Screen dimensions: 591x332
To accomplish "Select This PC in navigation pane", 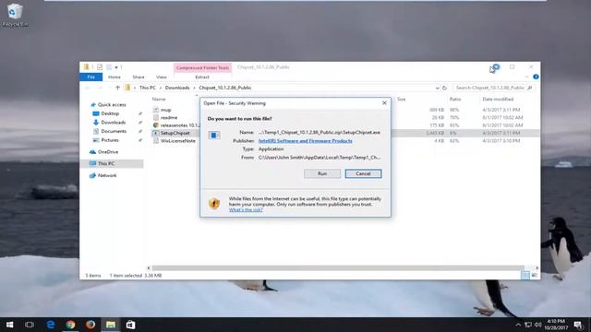I will (x=106, y=164).
